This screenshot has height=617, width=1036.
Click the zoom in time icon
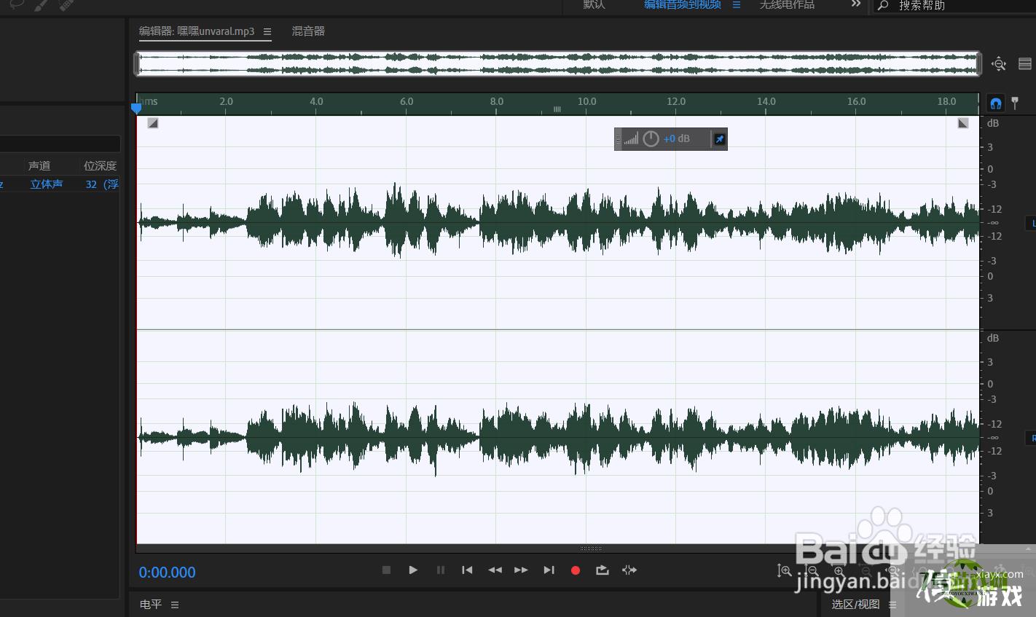(839, 571)
